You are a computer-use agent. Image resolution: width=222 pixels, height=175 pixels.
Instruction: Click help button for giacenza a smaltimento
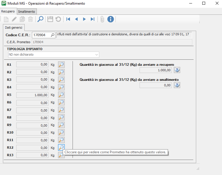177,85
